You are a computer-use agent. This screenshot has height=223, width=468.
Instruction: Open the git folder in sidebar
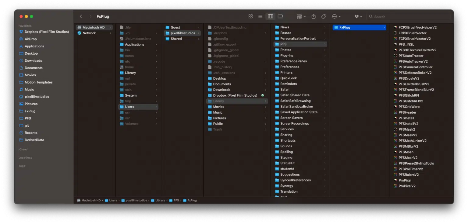click(x=24, y=125)
